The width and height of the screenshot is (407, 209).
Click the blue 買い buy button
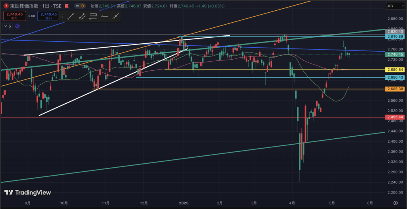pos(48,16)
